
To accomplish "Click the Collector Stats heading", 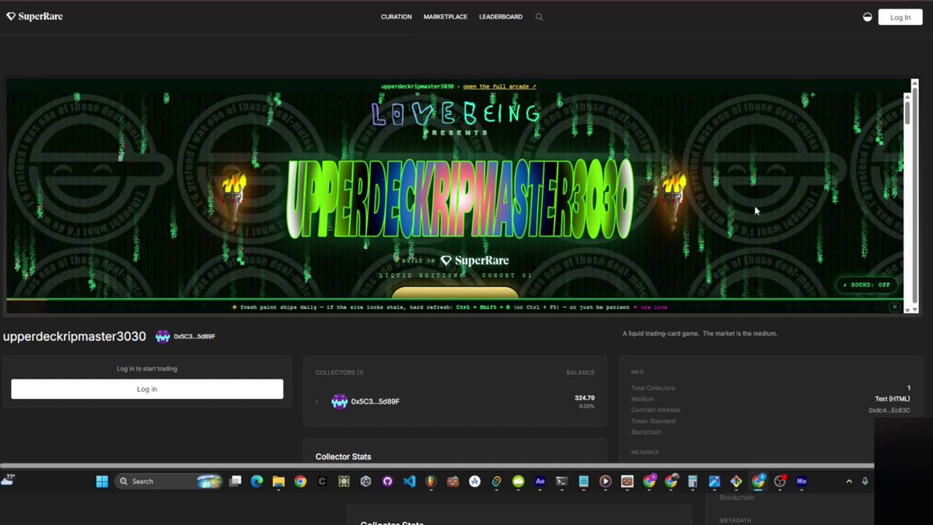I will pyautogui.click(x=344, y=457).
